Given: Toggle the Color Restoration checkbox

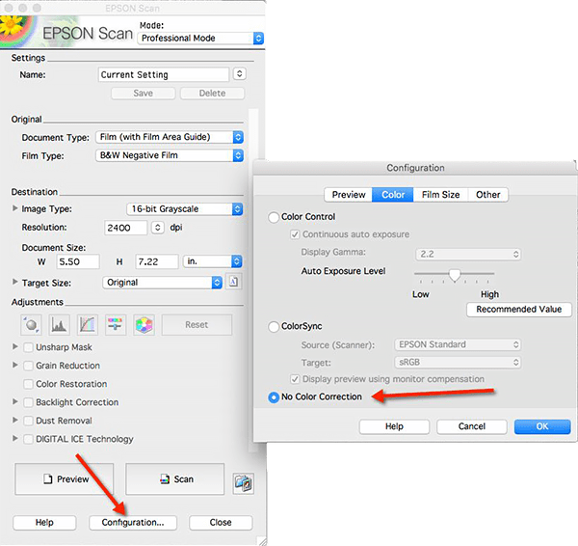Looking at the screenshot, I should pos(28,384).
